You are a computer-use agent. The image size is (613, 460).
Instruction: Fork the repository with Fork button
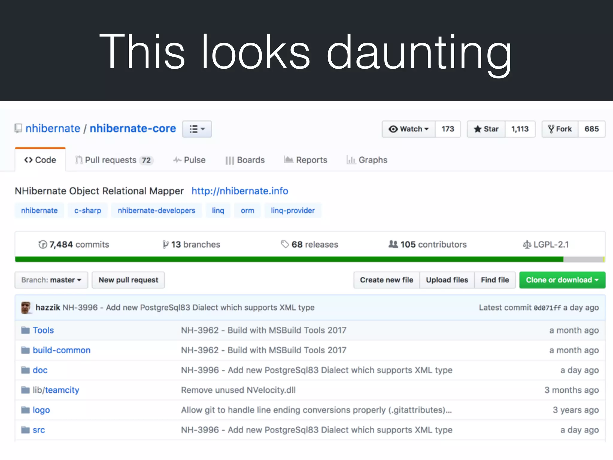coord(560,129)
